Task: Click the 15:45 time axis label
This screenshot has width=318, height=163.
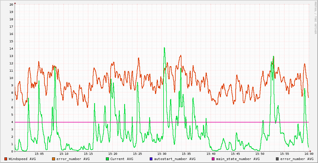Action: click(x=235, y=154)
